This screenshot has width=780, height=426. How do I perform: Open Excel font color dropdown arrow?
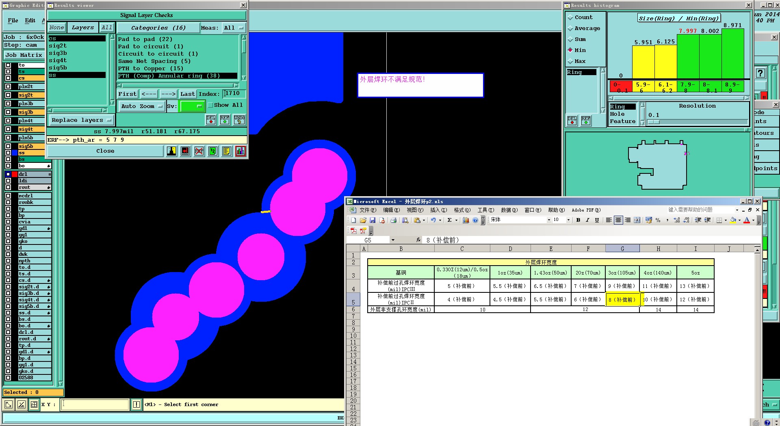pyautogui.click(x=753, y=220)
